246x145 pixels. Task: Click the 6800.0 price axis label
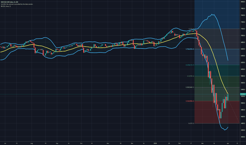click(243, 42)
